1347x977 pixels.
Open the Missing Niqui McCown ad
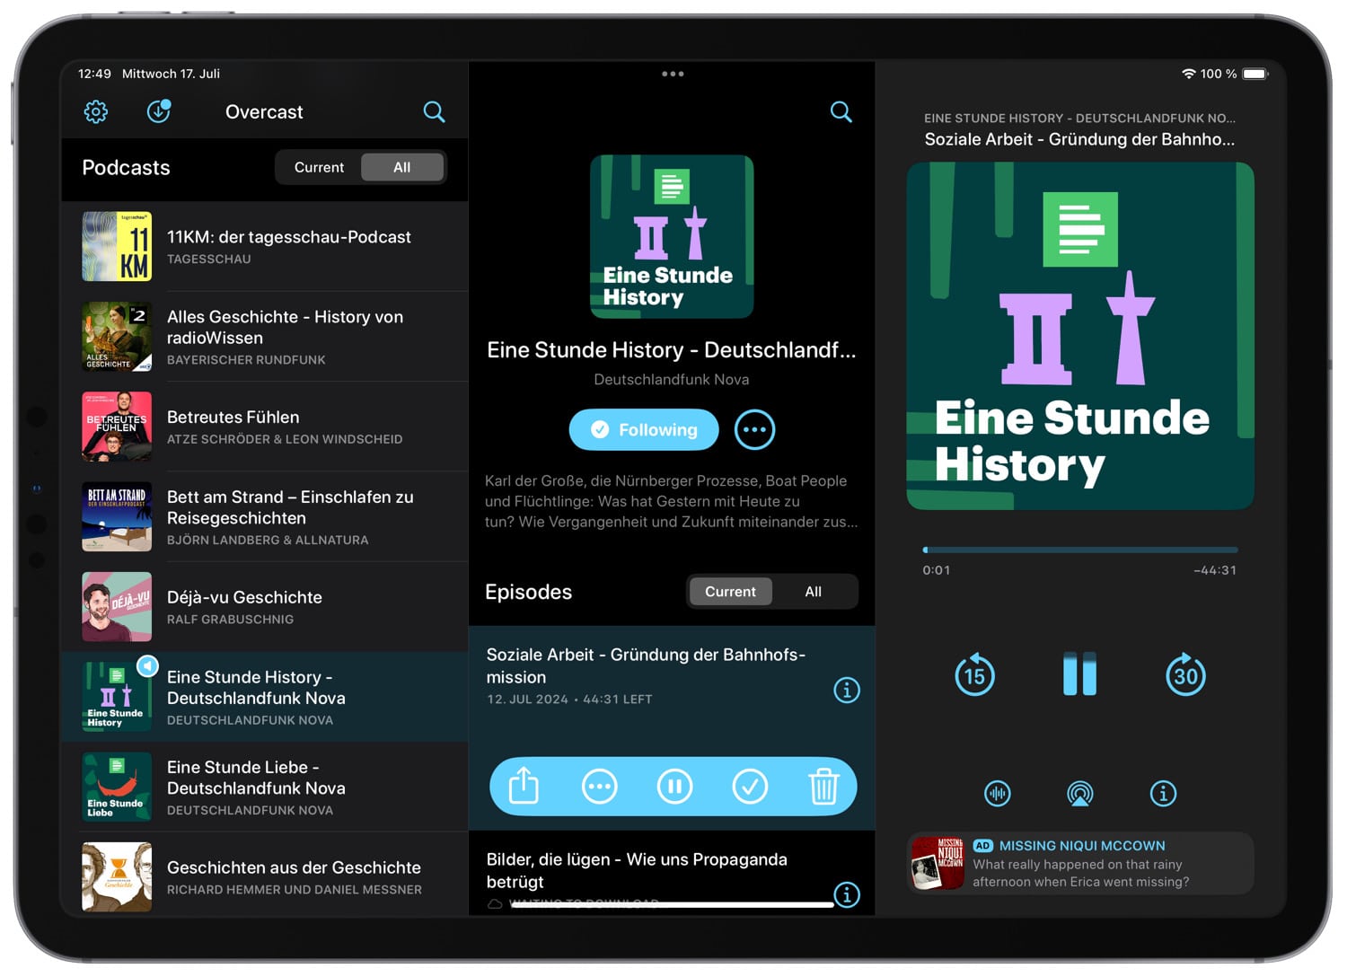[1080, 864]
